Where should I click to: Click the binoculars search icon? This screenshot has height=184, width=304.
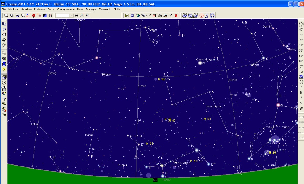77,15
